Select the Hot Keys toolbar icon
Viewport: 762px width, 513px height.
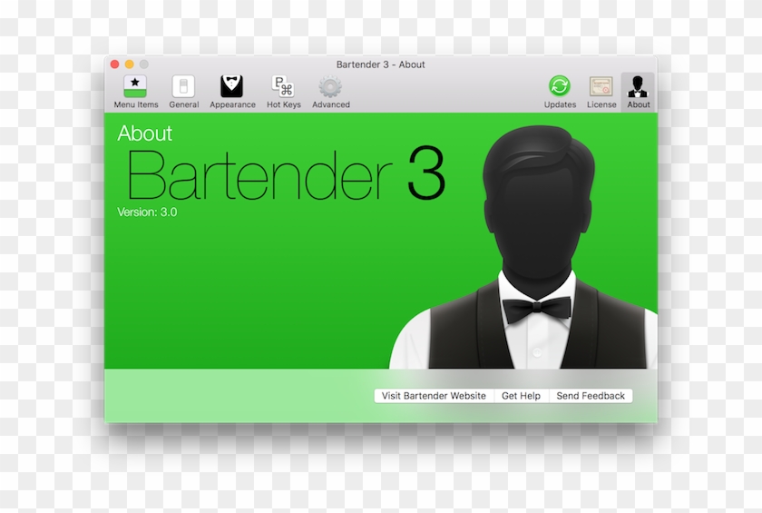coord(283,92)
